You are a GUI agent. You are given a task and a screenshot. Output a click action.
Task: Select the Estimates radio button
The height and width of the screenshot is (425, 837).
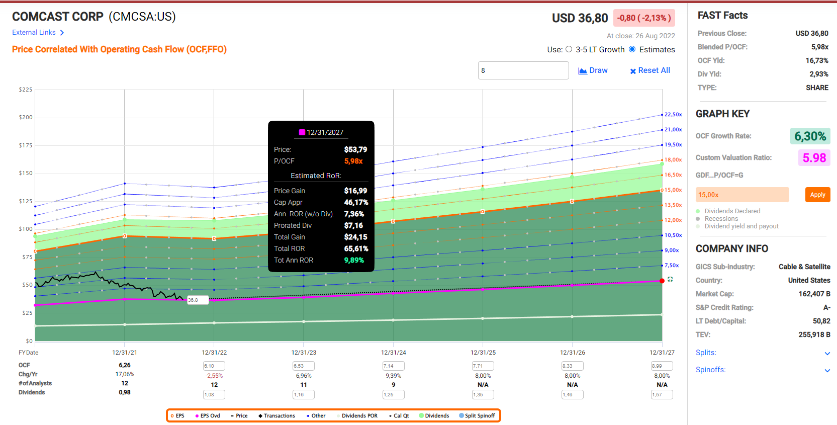point(632,49)
